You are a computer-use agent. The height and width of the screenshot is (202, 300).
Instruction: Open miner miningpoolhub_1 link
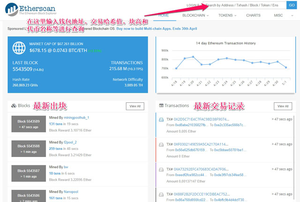(x=76, y=118)
